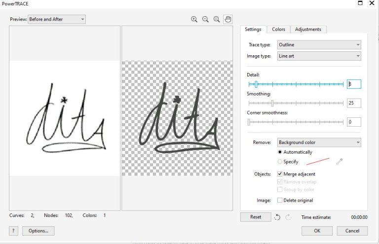Image resolution: width=379 pixels, height=244 pixels.
Task: Open the Preview mode dropdown
Action: (57, 19)
